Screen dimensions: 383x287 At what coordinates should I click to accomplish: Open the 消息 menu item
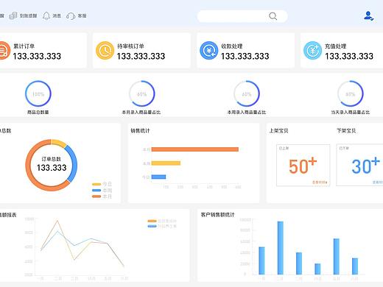point(57,15)
